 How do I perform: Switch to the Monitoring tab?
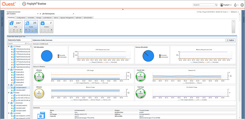click(12, 18)
